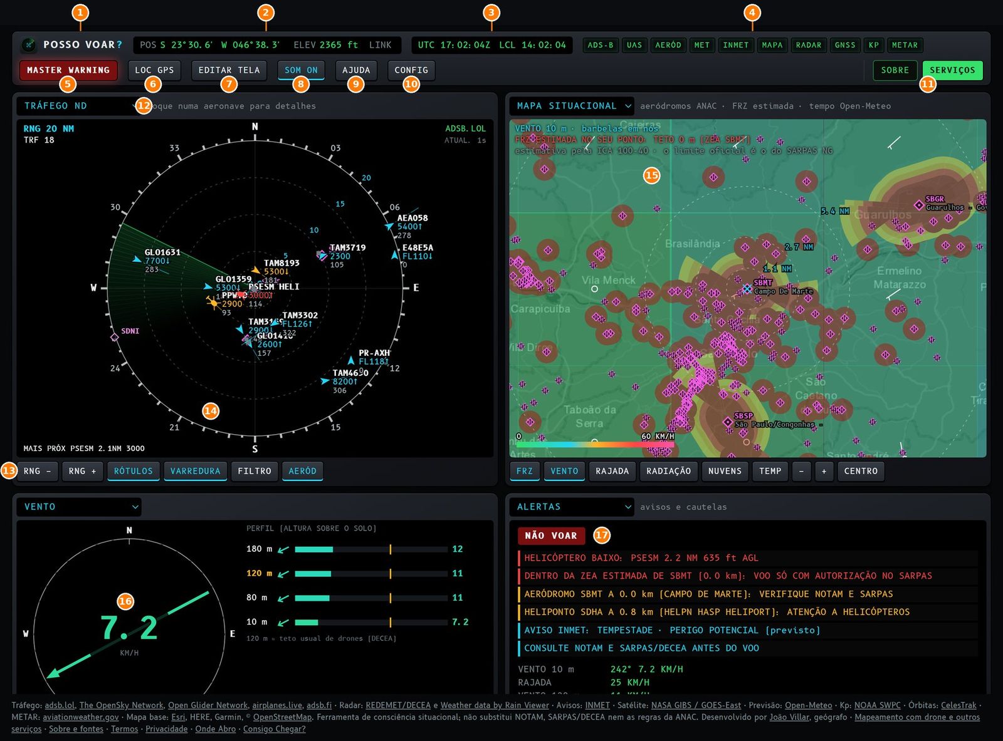Image resolution: width=1003 pixels, height=741 pixels.
Task: Open the SERVIÇOS tab
Action: click(x=952, y=70)
